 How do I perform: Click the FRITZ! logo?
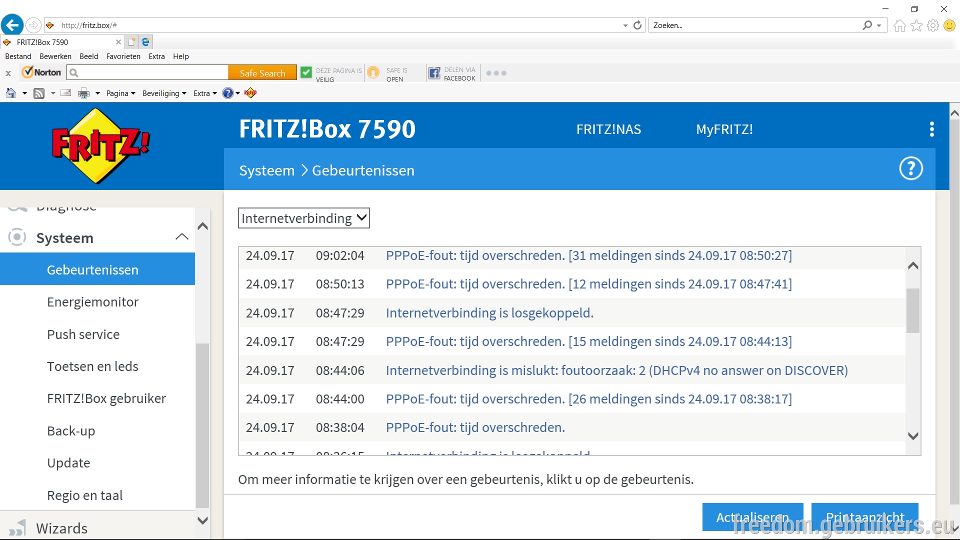[x=101, y=145]
